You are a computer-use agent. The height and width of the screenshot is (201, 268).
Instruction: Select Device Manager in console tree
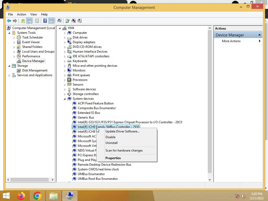coord(33,61)
